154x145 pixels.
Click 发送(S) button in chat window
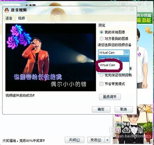(x=96, y=140)
